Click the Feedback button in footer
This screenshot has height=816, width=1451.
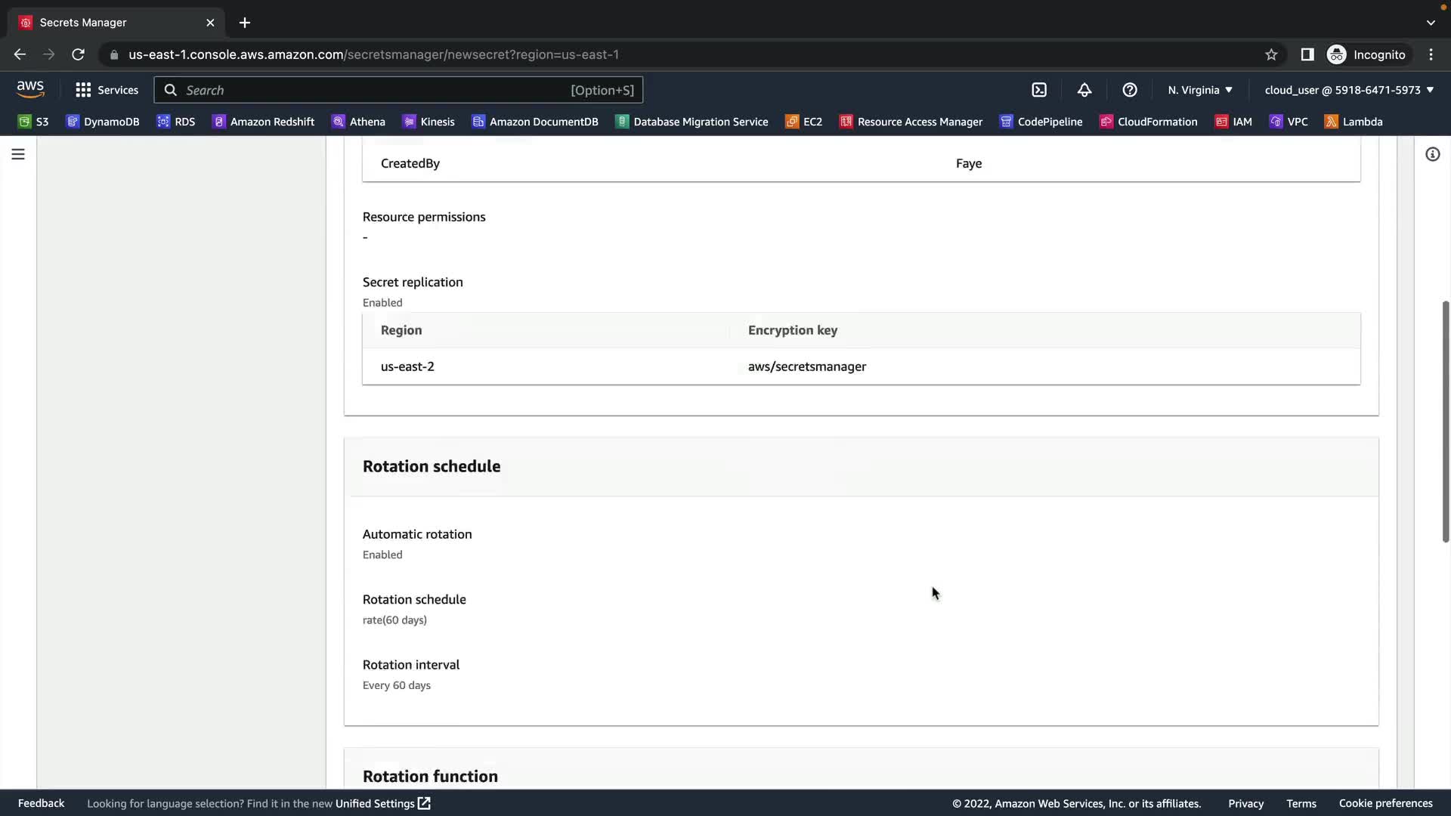(x=41, y=803)
